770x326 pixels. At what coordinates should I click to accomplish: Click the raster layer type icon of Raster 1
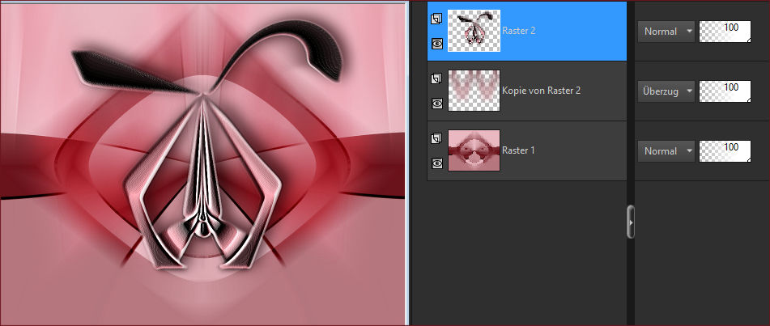coord(437,138)
